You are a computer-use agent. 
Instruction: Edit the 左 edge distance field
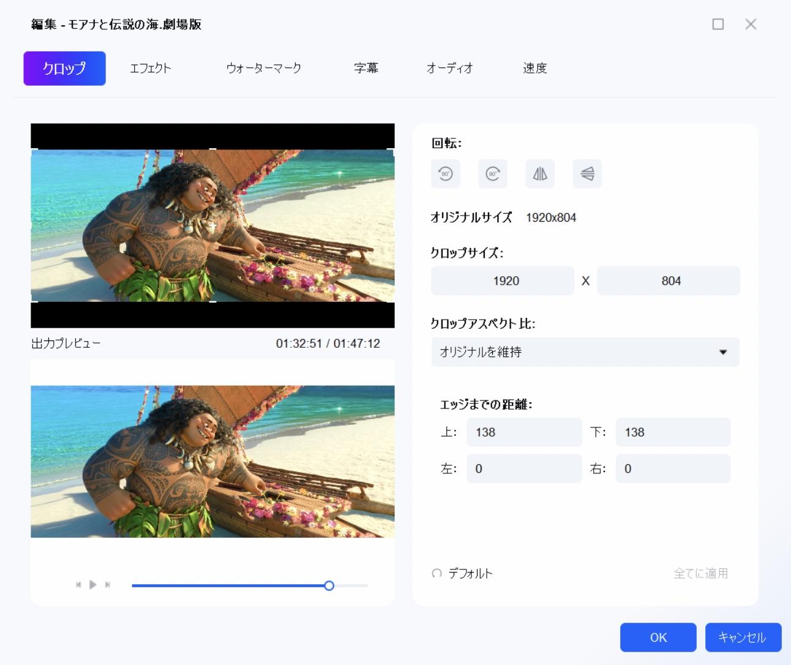524,468
